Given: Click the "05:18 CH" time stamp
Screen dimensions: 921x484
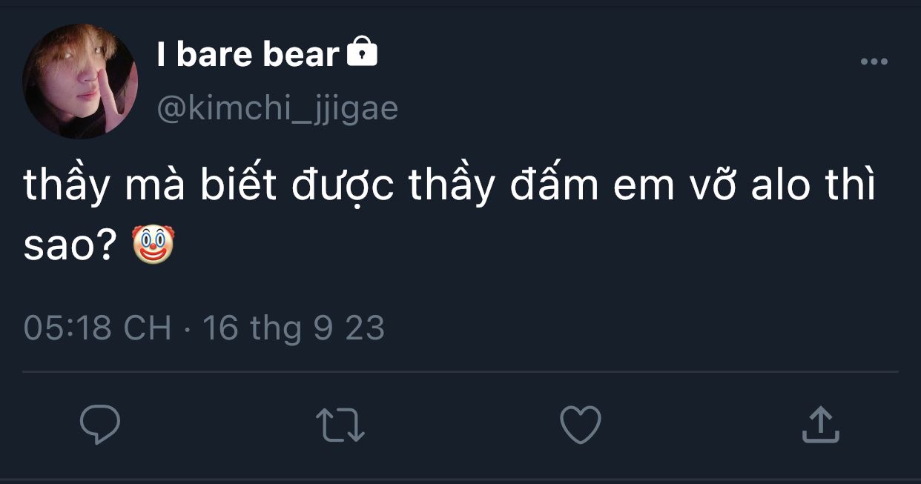Looking at the screenshot, I should [x=97, y=328].
